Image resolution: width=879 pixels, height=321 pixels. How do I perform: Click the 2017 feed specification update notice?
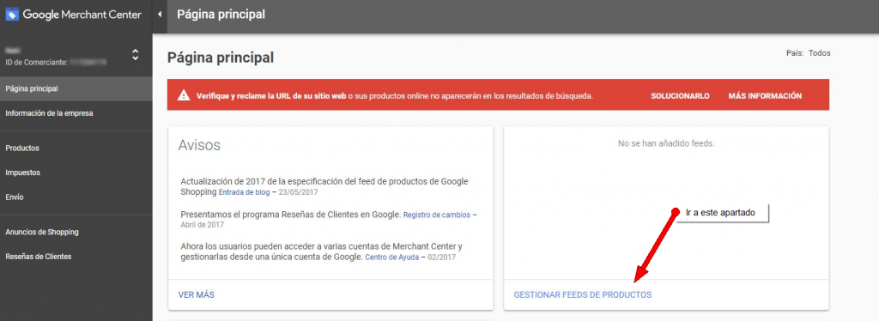tap(324, 186)
